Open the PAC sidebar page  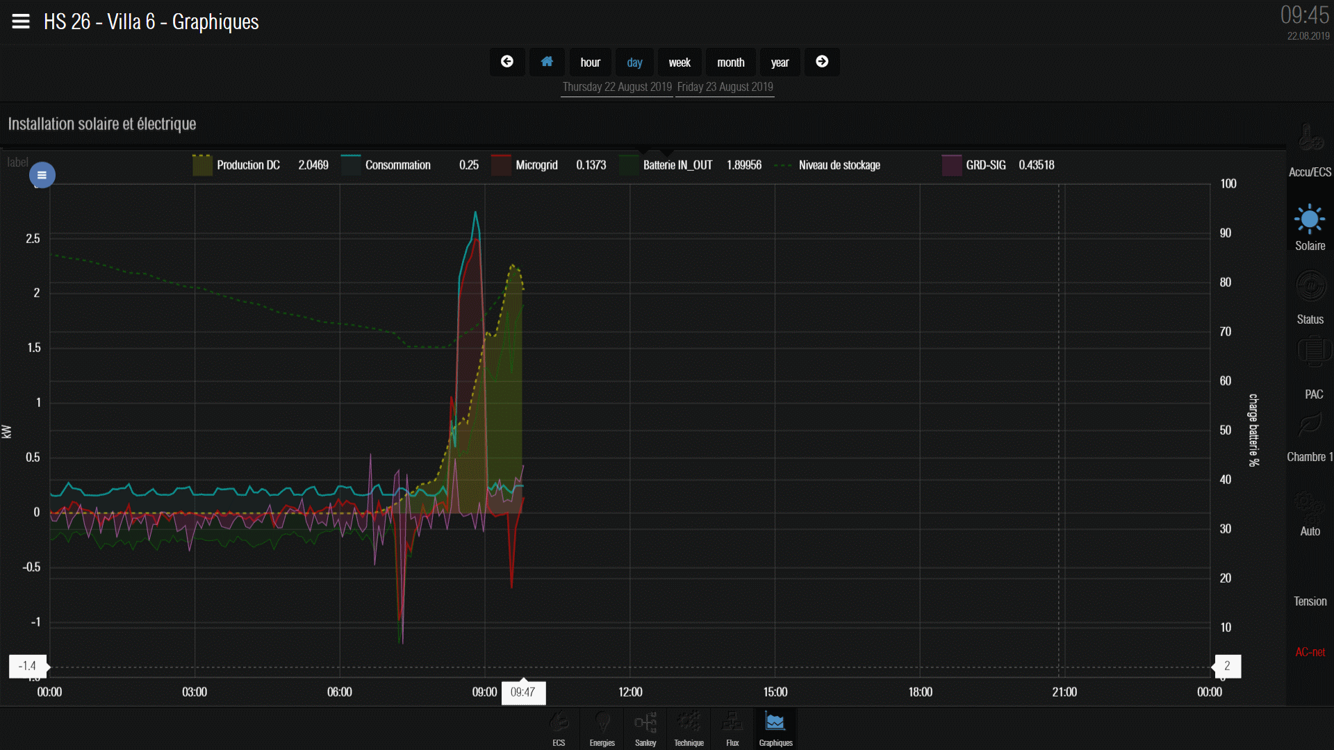click(x=1312, y=370)
